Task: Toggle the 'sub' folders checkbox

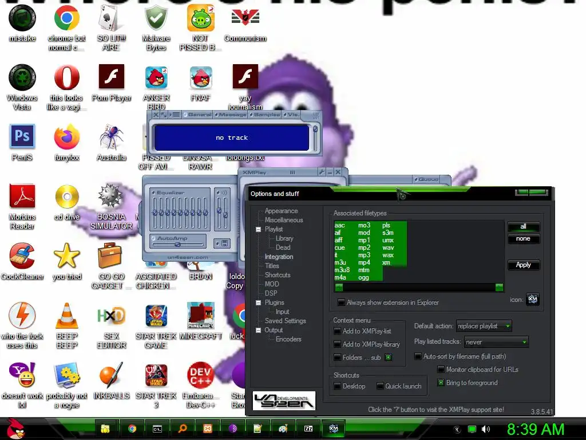Action: point(389,357)
